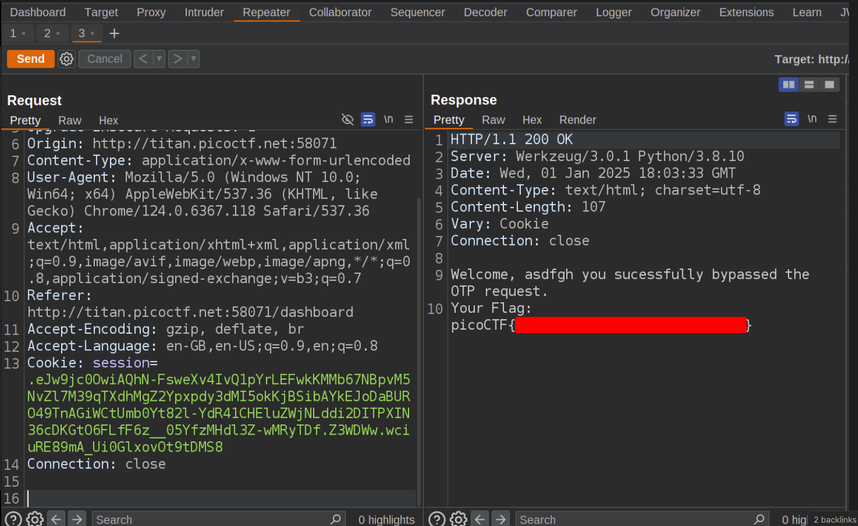Switch to top-bottom split layout
This screenshot has width=858, height=526.
pos(809,85)
